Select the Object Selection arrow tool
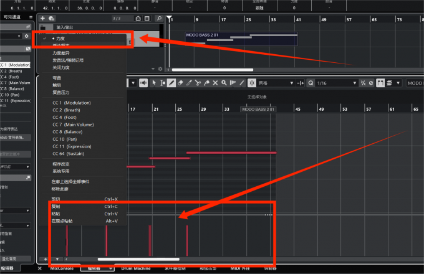 coord(154,83)
